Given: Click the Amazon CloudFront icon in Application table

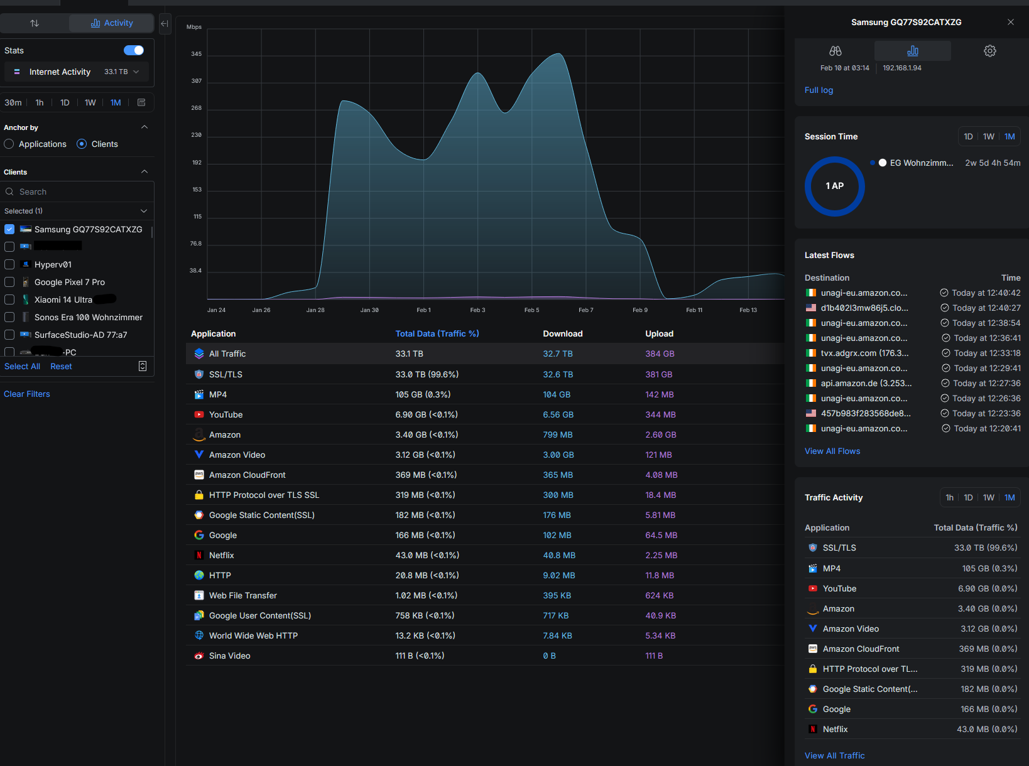Looking at the screenshot, I should (199, 475).
